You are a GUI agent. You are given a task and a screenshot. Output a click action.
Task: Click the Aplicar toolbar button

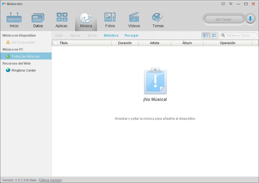tap(75, 36)
